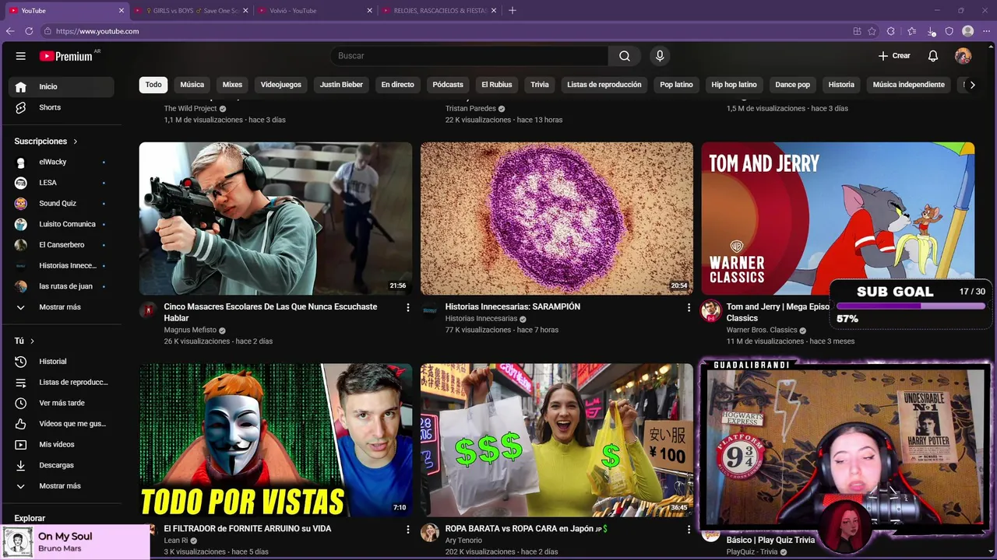The image size is (997, 560).
Task: Play the TODO POR VISTAS thumbnail
Action: pos(276,440)
